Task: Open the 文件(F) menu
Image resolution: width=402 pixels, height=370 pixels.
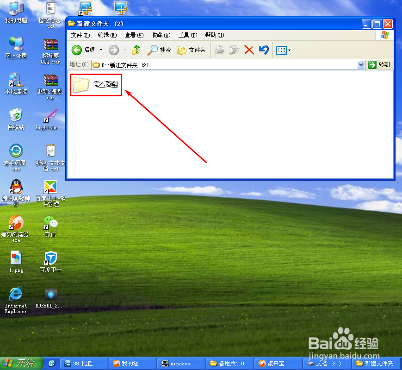Action: [80, 35]
